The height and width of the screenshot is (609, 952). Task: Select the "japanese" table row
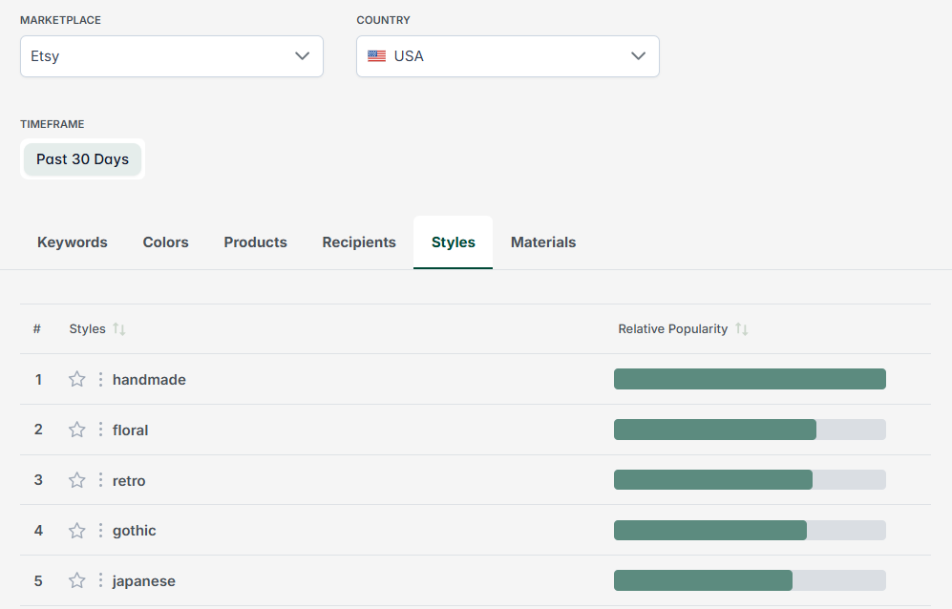point(382,580)
